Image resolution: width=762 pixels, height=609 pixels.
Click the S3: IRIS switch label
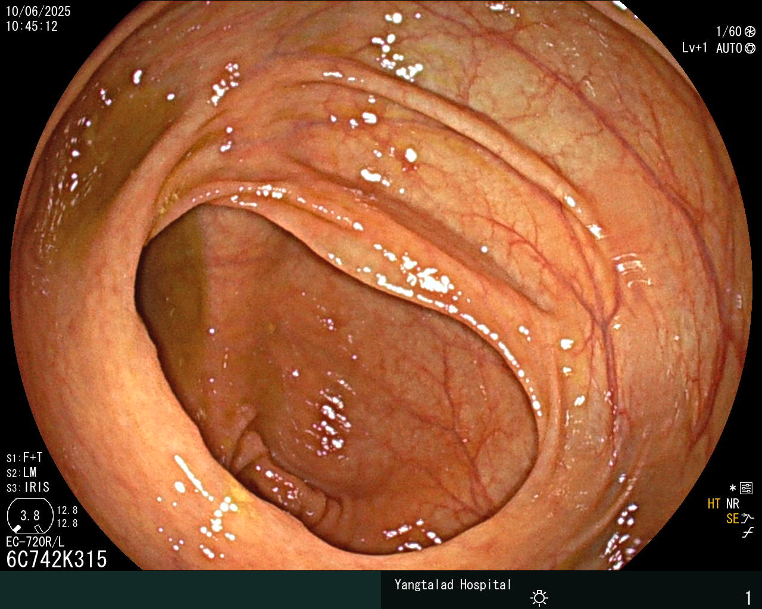[28, 488]
